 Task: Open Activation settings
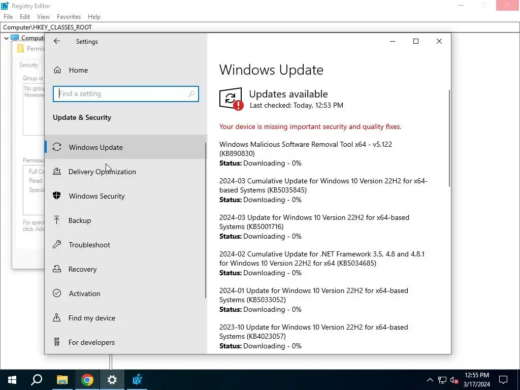click(125, 294)
